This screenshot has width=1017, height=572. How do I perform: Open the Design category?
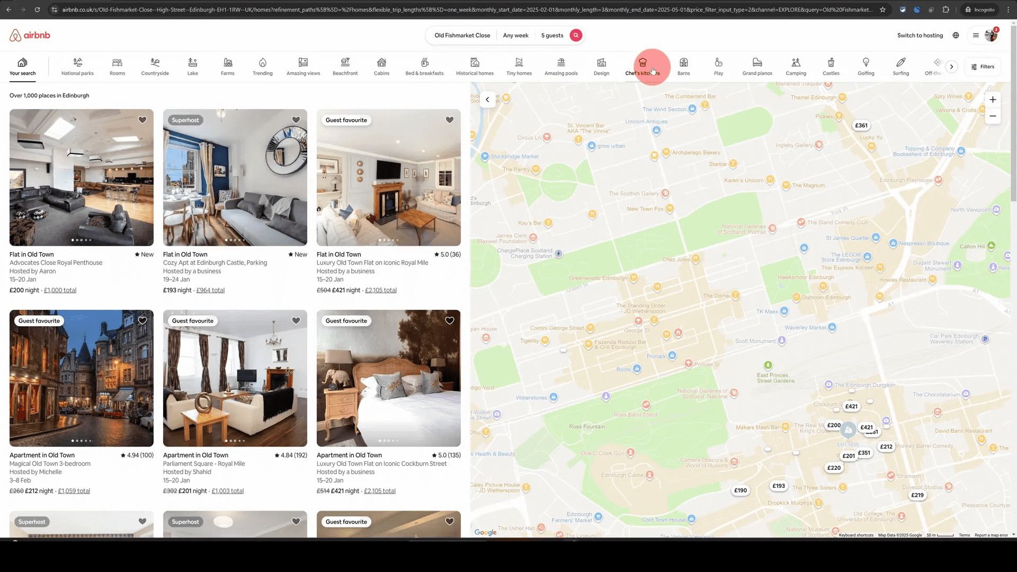[601, 67]
